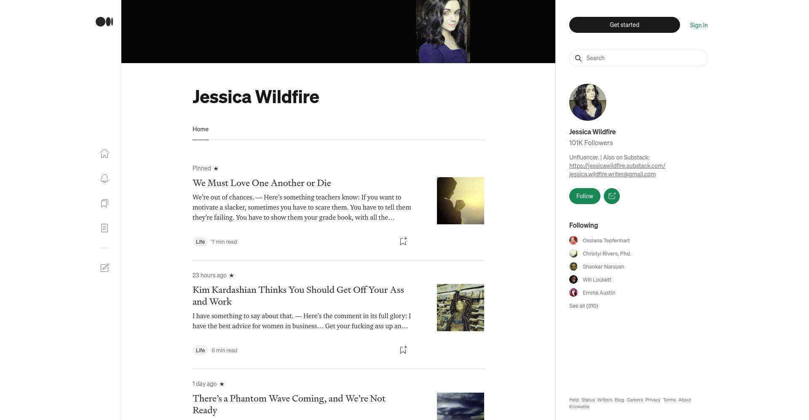The image size is (809, 420).
Task: Open the Kim Kardashian article thumbnail
Action: pos(461,308)
